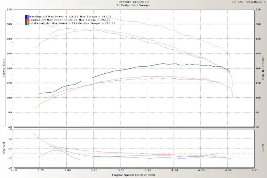Click the 3.50 tick on the RPM axis
Image resolution: width=267 pixels, height=178 pixels.
[121, 170]
